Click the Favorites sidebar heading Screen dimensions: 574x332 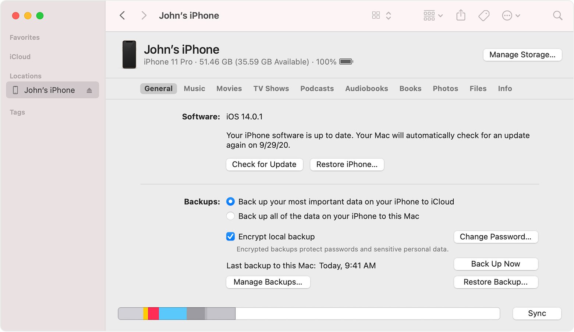[25, 37]
